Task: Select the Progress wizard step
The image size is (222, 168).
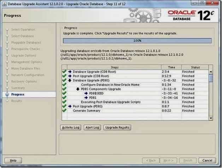Action: click(x=18, y=94)
